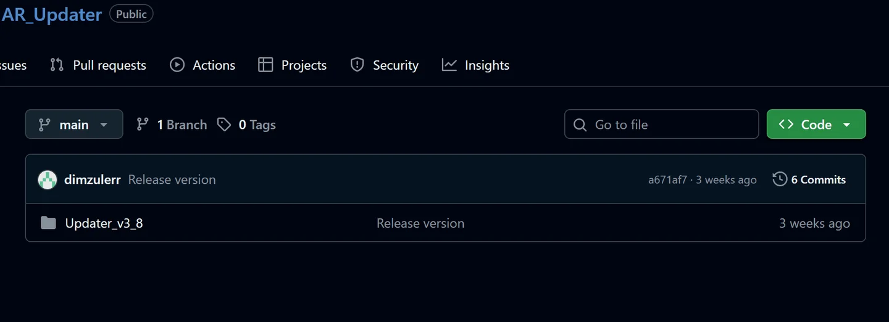Click the 3 weeks ago timestamp in Updater_v3_8 row
This screenshot has width=889, height=322.
coord(814,223)
